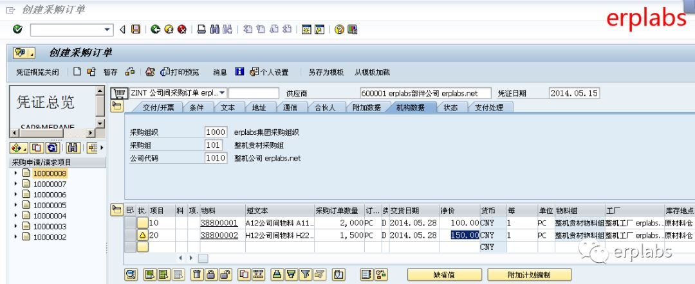Click the funnel Set filter icon in the bottom toolbar
695x284 pixels.
click(305, 274)
